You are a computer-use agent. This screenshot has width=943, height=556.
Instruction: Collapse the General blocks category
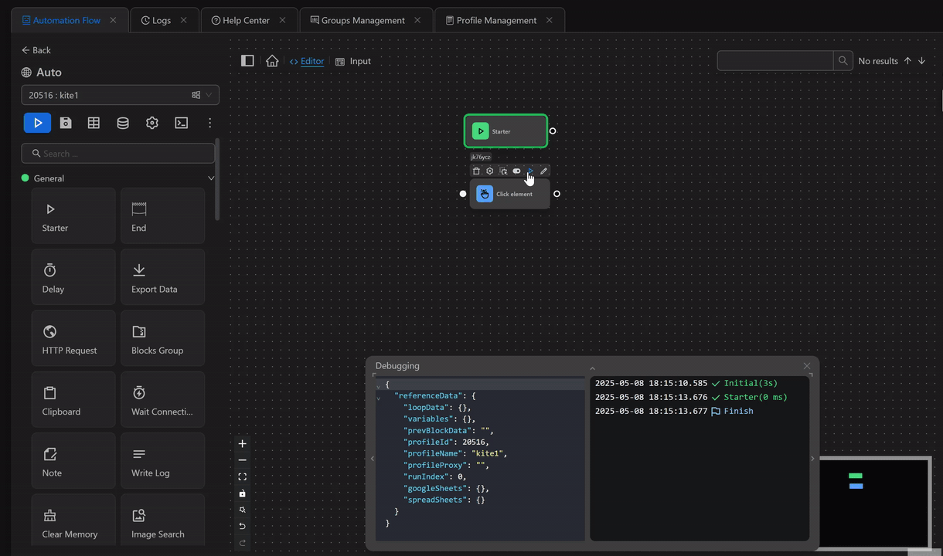(210, 178)
